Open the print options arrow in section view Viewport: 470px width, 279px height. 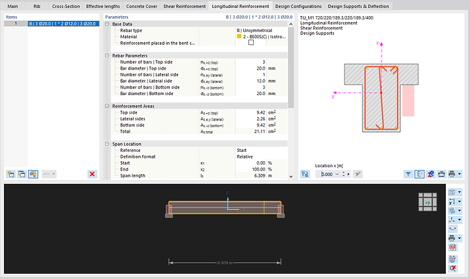(459, 174)
